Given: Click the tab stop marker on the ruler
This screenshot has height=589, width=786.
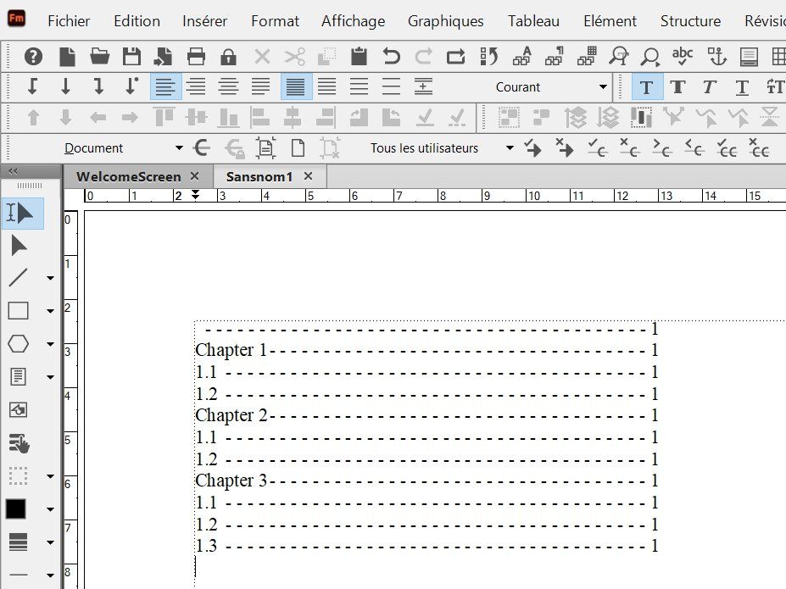Looking at the screenshot, I should (x=196, y=194).
